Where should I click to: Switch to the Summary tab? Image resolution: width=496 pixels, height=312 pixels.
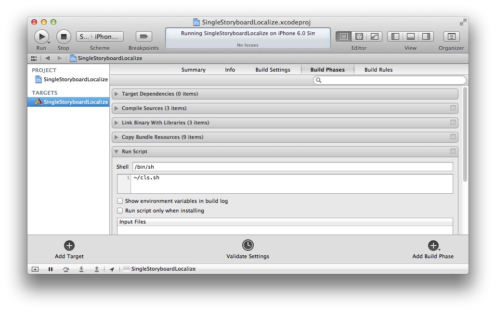tap(193, 70)
